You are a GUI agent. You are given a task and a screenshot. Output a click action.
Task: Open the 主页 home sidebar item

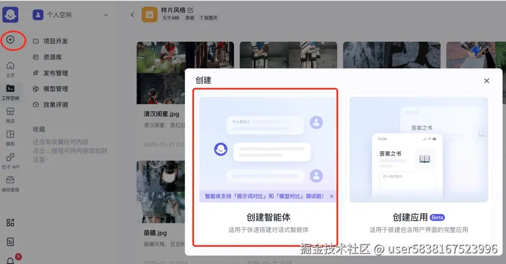(x=10, y=69)
